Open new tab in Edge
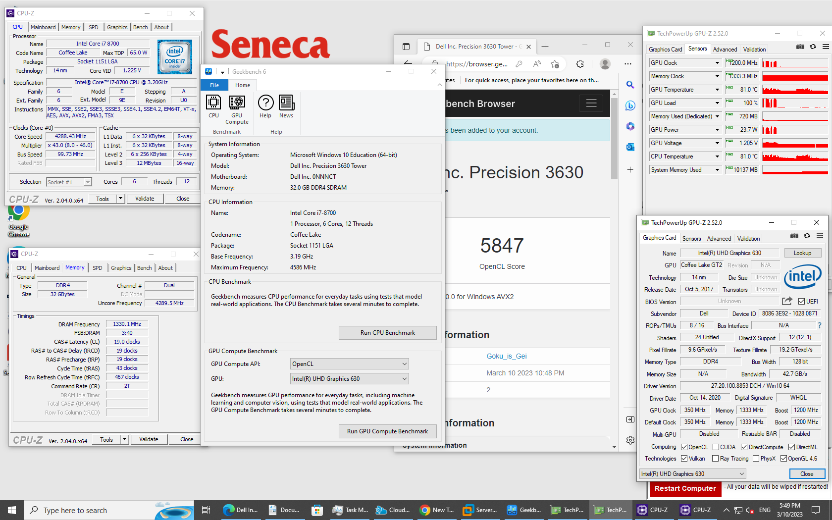832x520 pixels. click(x=545, y=47)
